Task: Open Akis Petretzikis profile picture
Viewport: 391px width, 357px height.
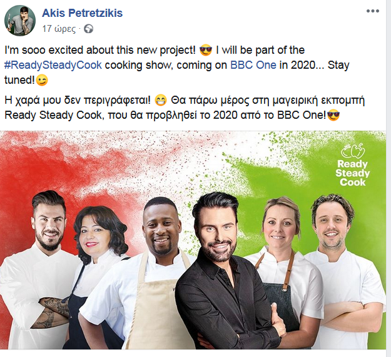Action: pyautogui.click(x=20, y=21)
